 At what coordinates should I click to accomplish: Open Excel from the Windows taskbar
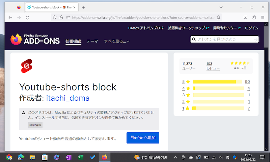80,157
